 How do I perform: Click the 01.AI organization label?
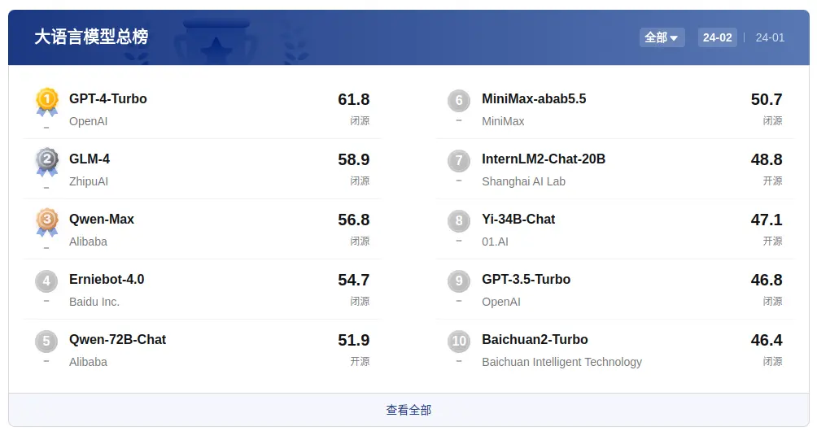point(495,242)
